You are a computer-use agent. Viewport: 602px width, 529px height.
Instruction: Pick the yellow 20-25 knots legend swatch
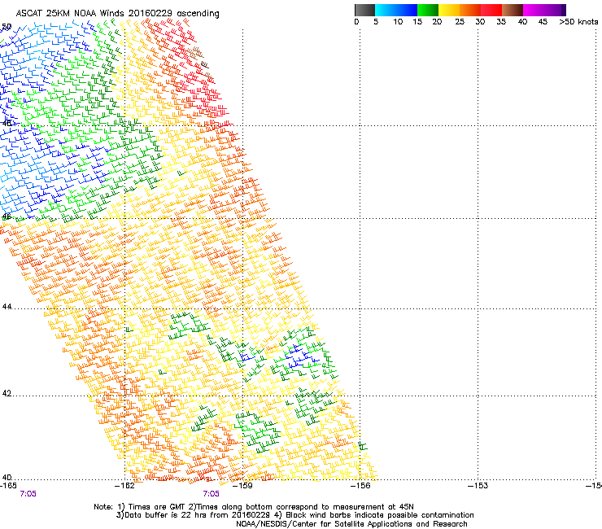449,10
